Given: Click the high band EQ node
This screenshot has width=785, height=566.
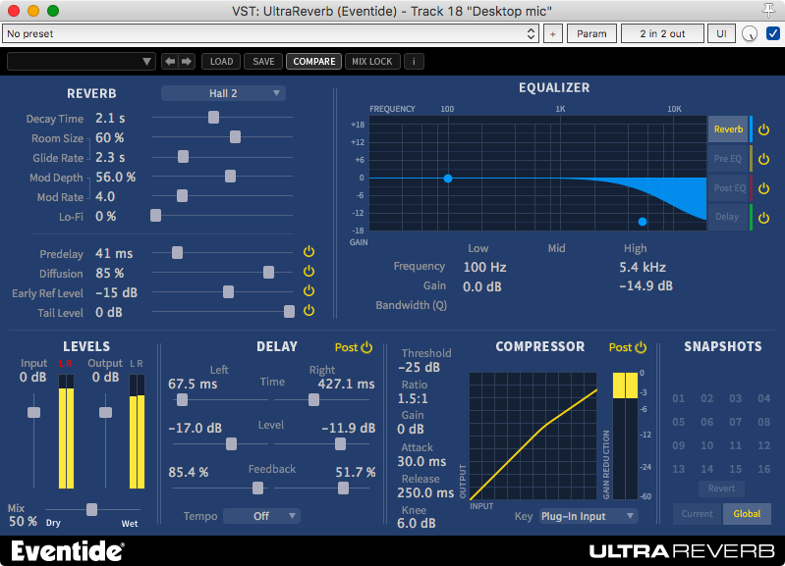Looking at the screenshot, I should click(643, 222).
